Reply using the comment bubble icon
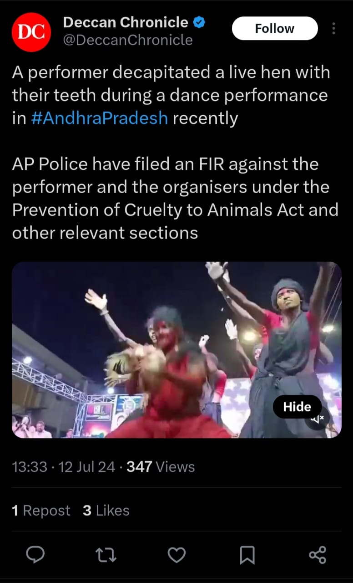Viewport: 353px width, 583px height. coord(35,554)
